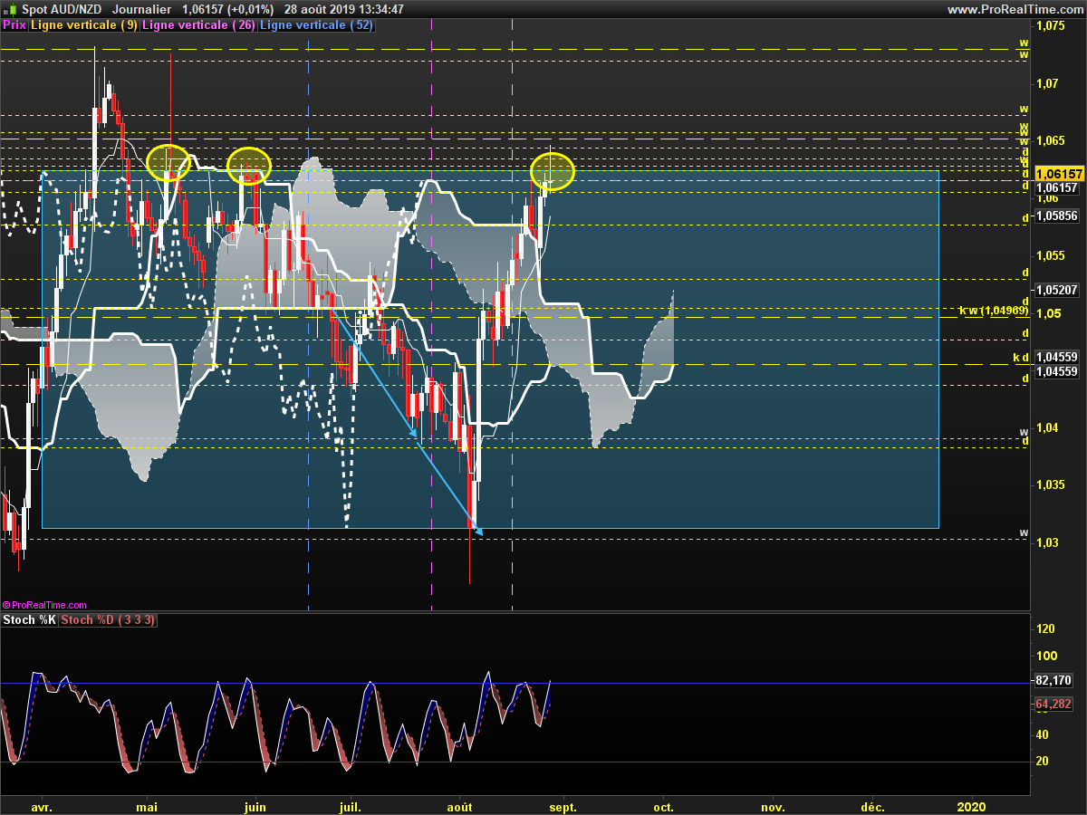Click the oct. month label on time axis
The width and height of the screenshot is (1087, 815).
[664, 806]
